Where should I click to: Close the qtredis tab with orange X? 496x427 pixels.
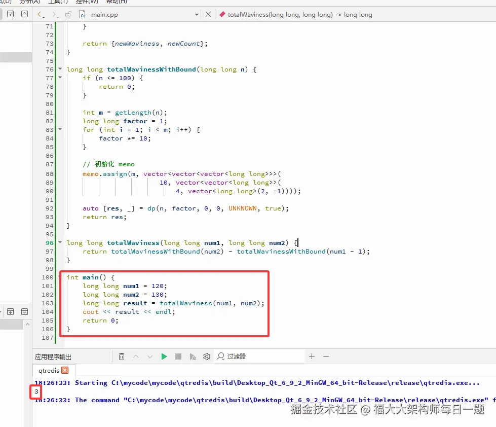[65, 370]
